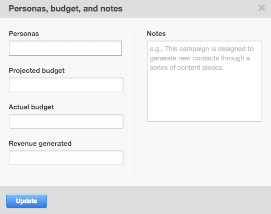
Task: Click the Update button
Action: click(27, 201)
